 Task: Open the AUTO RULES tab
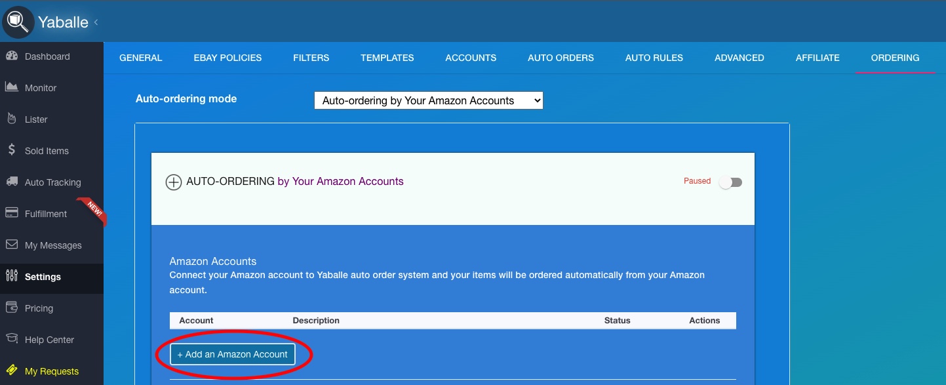point(654,58)
